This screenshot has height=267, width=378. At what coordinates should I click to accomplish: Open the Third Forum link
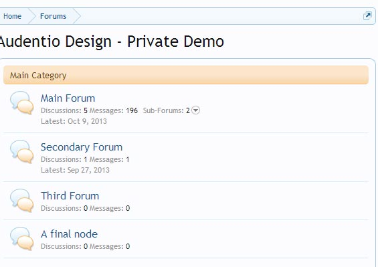click(70, 195)
